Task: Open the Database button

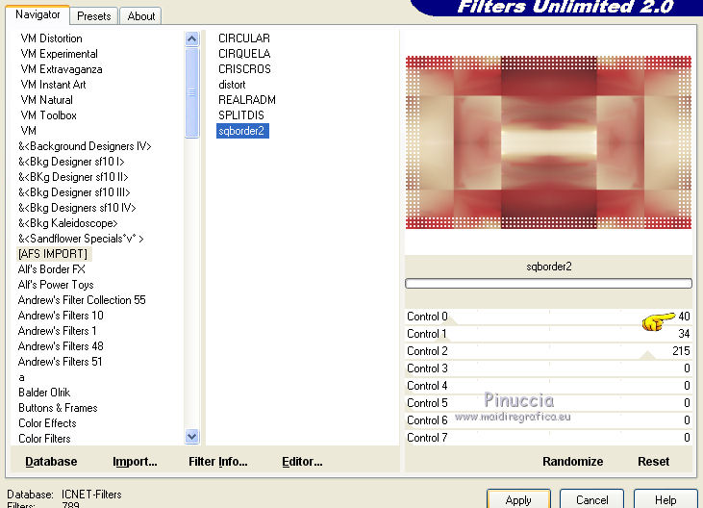Action: click(x=51, y=462)
